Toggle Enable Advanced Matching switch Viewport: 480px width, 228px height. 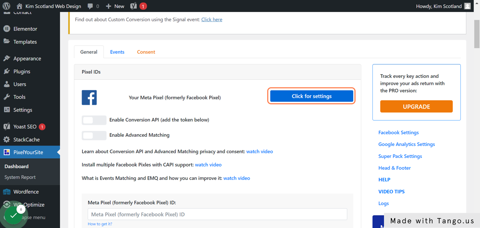click(94, 136)
